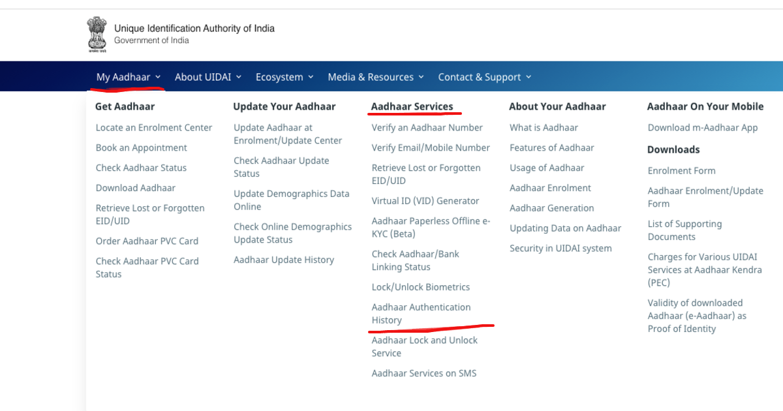Open Verify an Aadhaar Number

coord(427,127)
